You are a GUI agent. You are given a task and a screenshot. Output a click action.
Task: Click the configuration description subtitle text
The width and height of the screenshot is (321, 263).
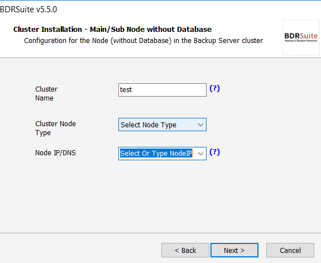143,41
